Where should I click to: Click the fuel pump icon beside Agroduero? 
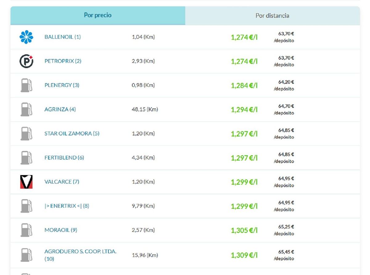pos(26,255)
